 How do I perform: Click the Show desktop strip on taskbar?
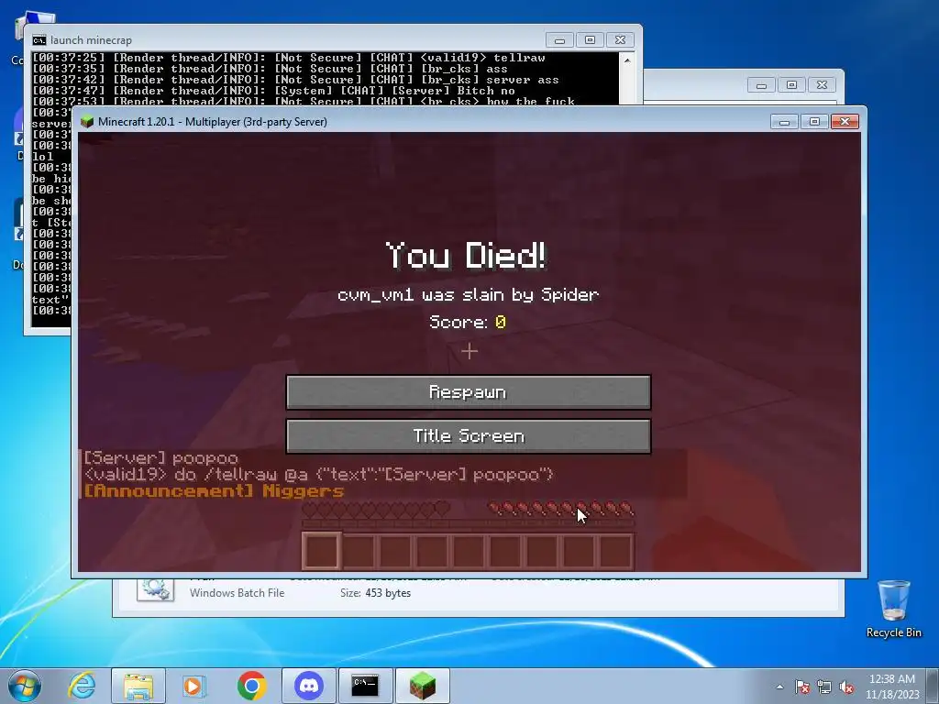tap(933, 686)
